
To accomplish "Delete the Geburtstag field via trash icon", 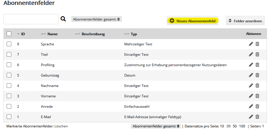I will click(x=257, y=75).
